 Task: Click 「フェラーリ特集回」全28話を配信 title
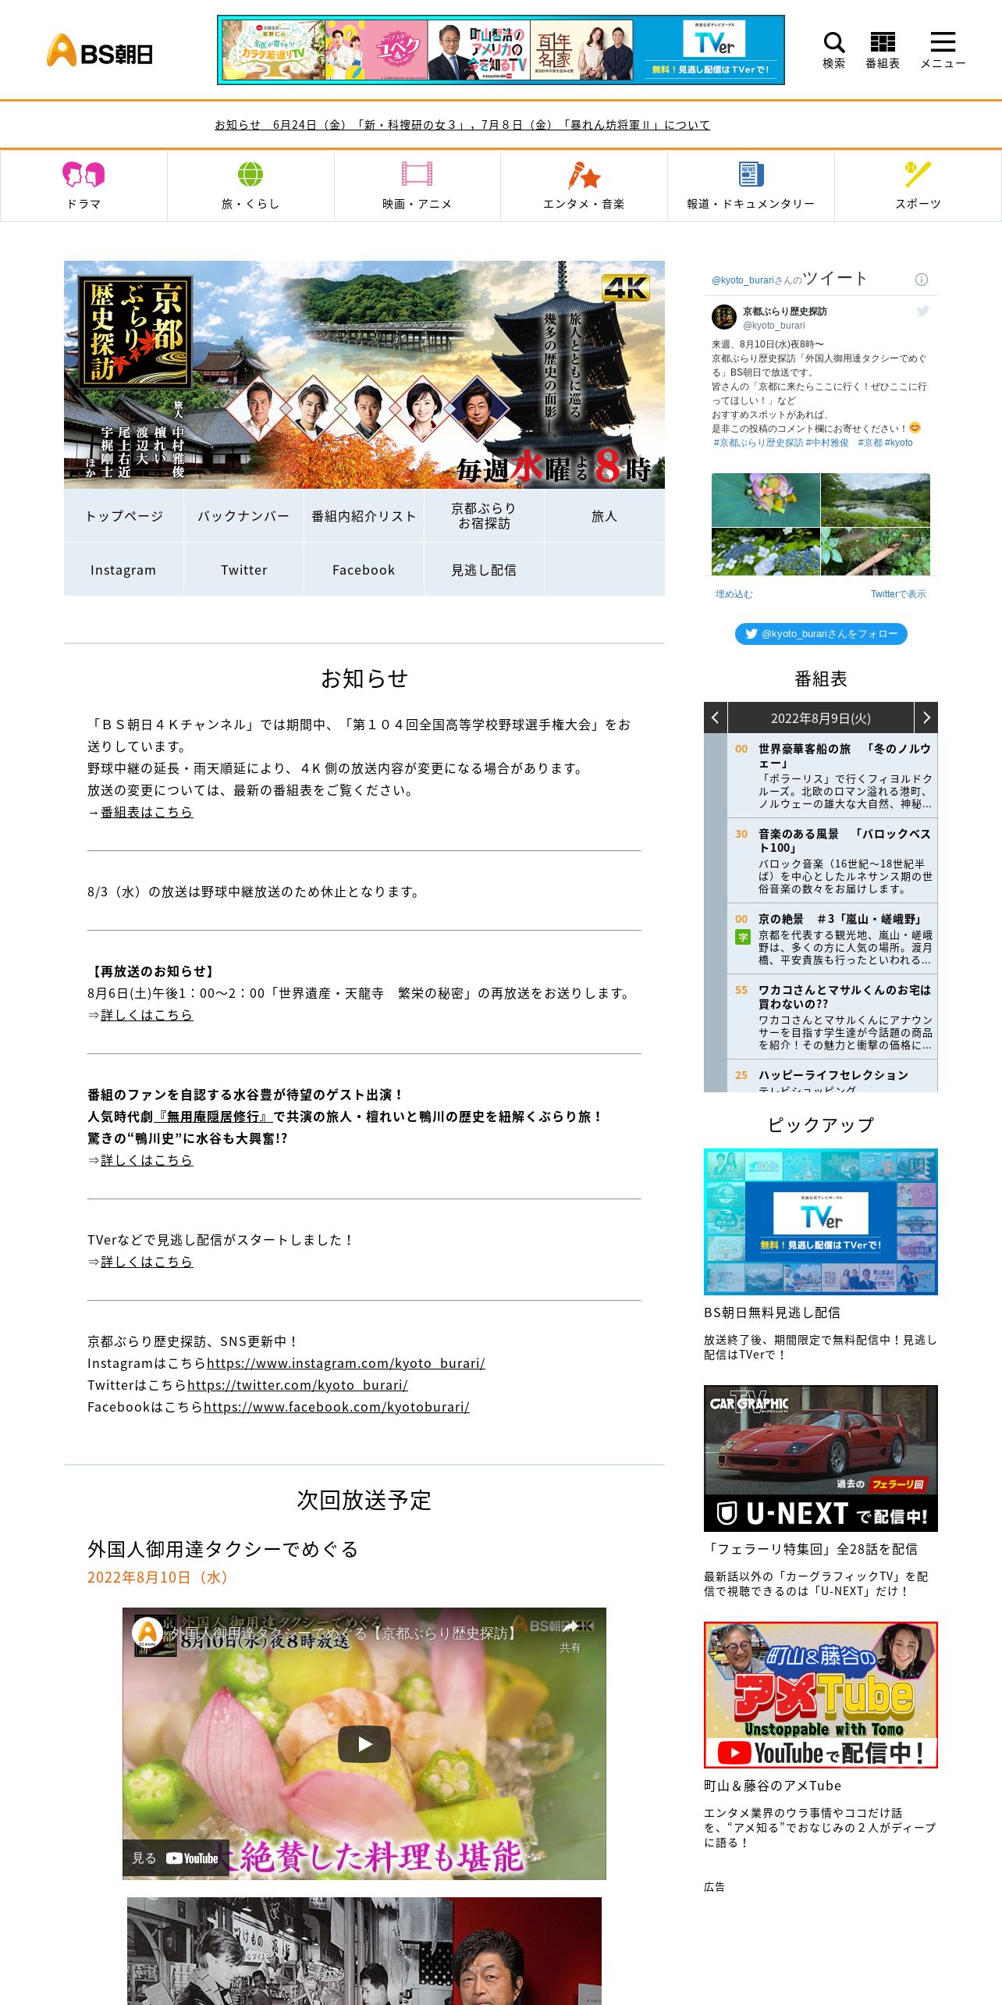tap(811, 1549)
